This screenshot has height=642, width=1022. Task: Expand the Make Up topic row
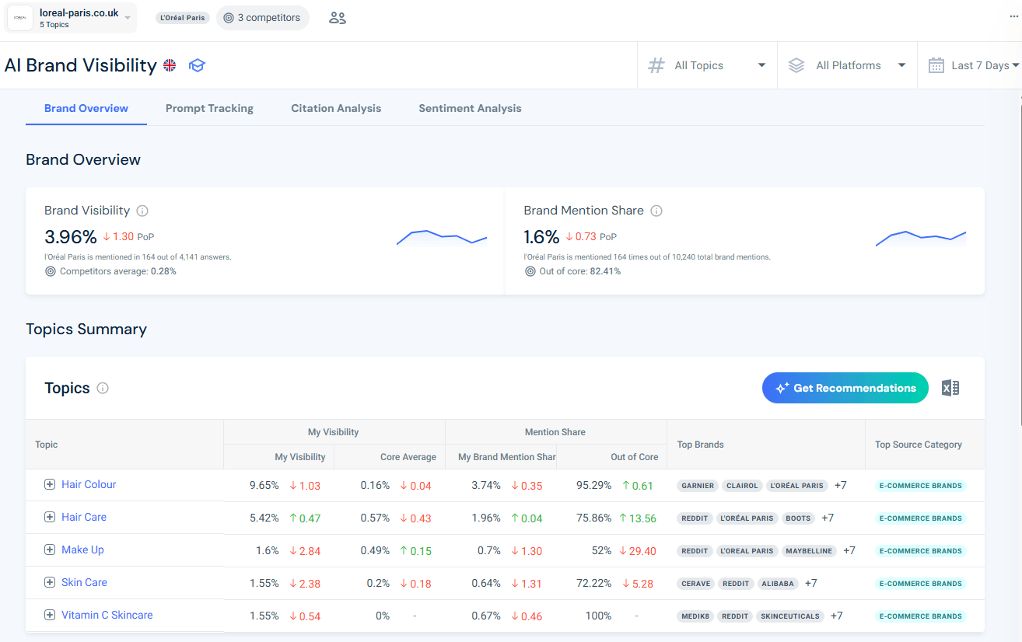coord(50,550)
